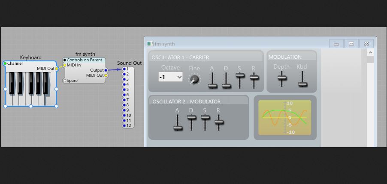The image size is (387, 184).
Task: Click the fm synth MIDI In pin
Action: tap(65, 65)
